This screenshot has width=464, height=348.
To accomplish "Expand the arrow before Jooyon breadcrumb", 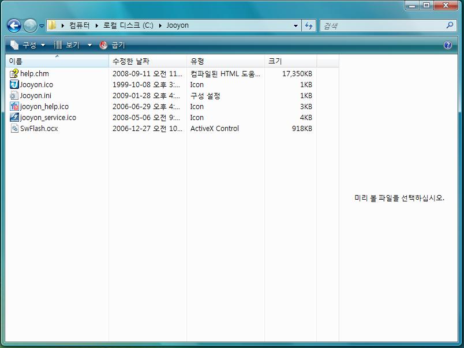I will coord(160,26).
